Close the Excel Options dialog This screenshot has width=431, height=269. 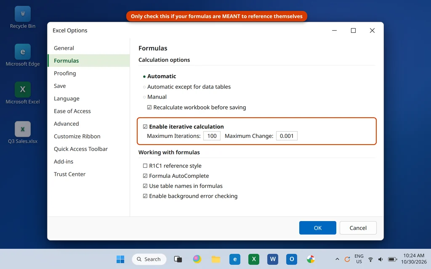click(372, 30)
